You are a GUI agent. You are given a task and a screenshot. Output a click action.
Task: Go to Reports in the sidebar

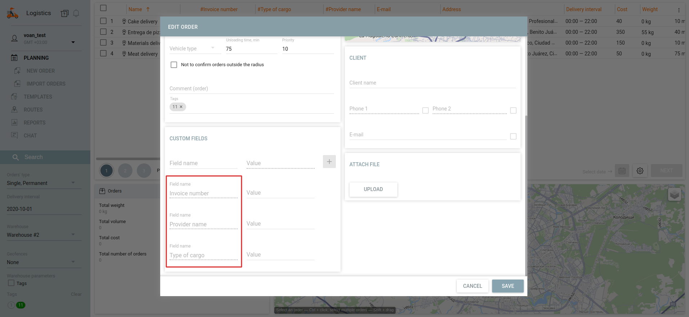35,123
